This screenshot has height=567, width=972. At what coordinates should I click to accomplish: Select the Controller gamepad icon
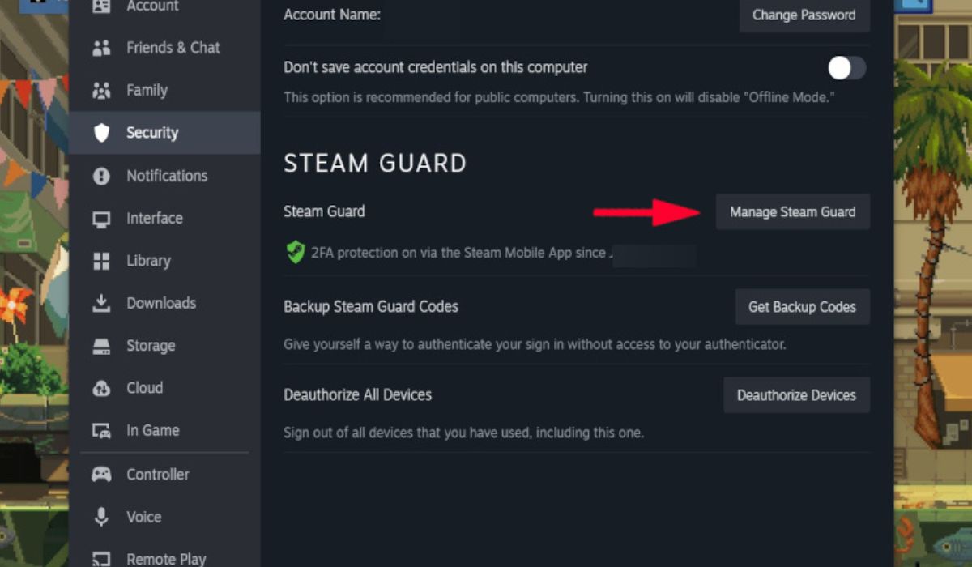(102, 474)
